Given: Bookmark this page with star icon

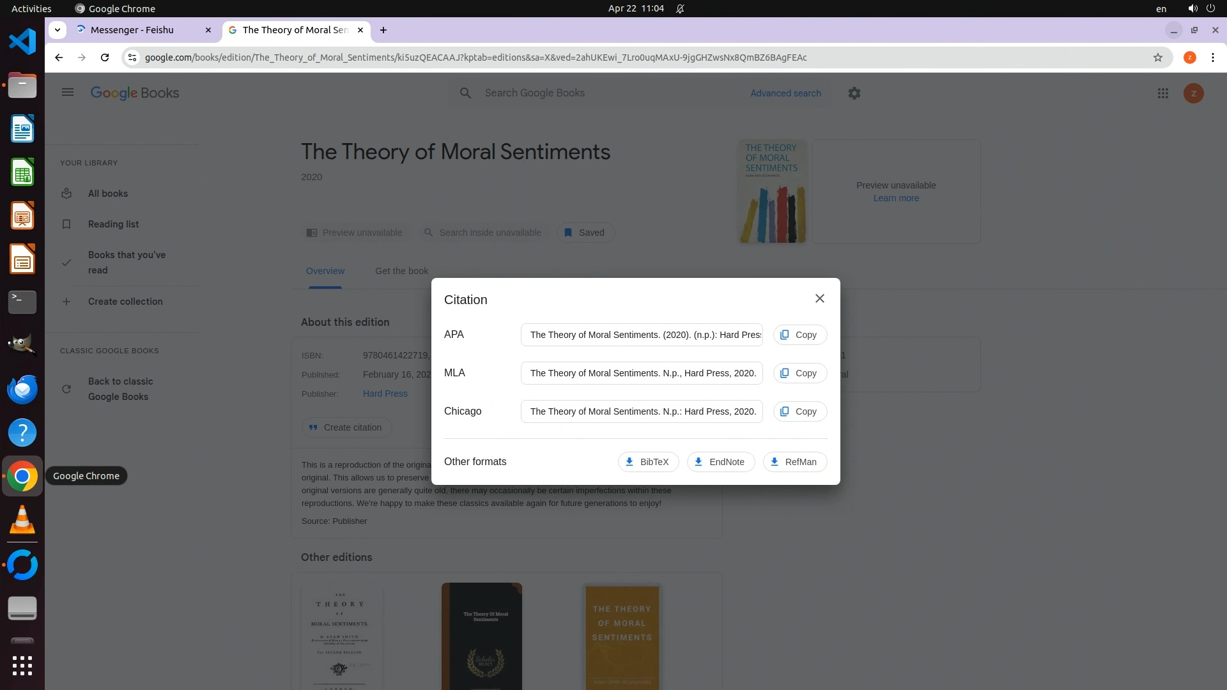Looking at the screenshot, I should 1157,57.
